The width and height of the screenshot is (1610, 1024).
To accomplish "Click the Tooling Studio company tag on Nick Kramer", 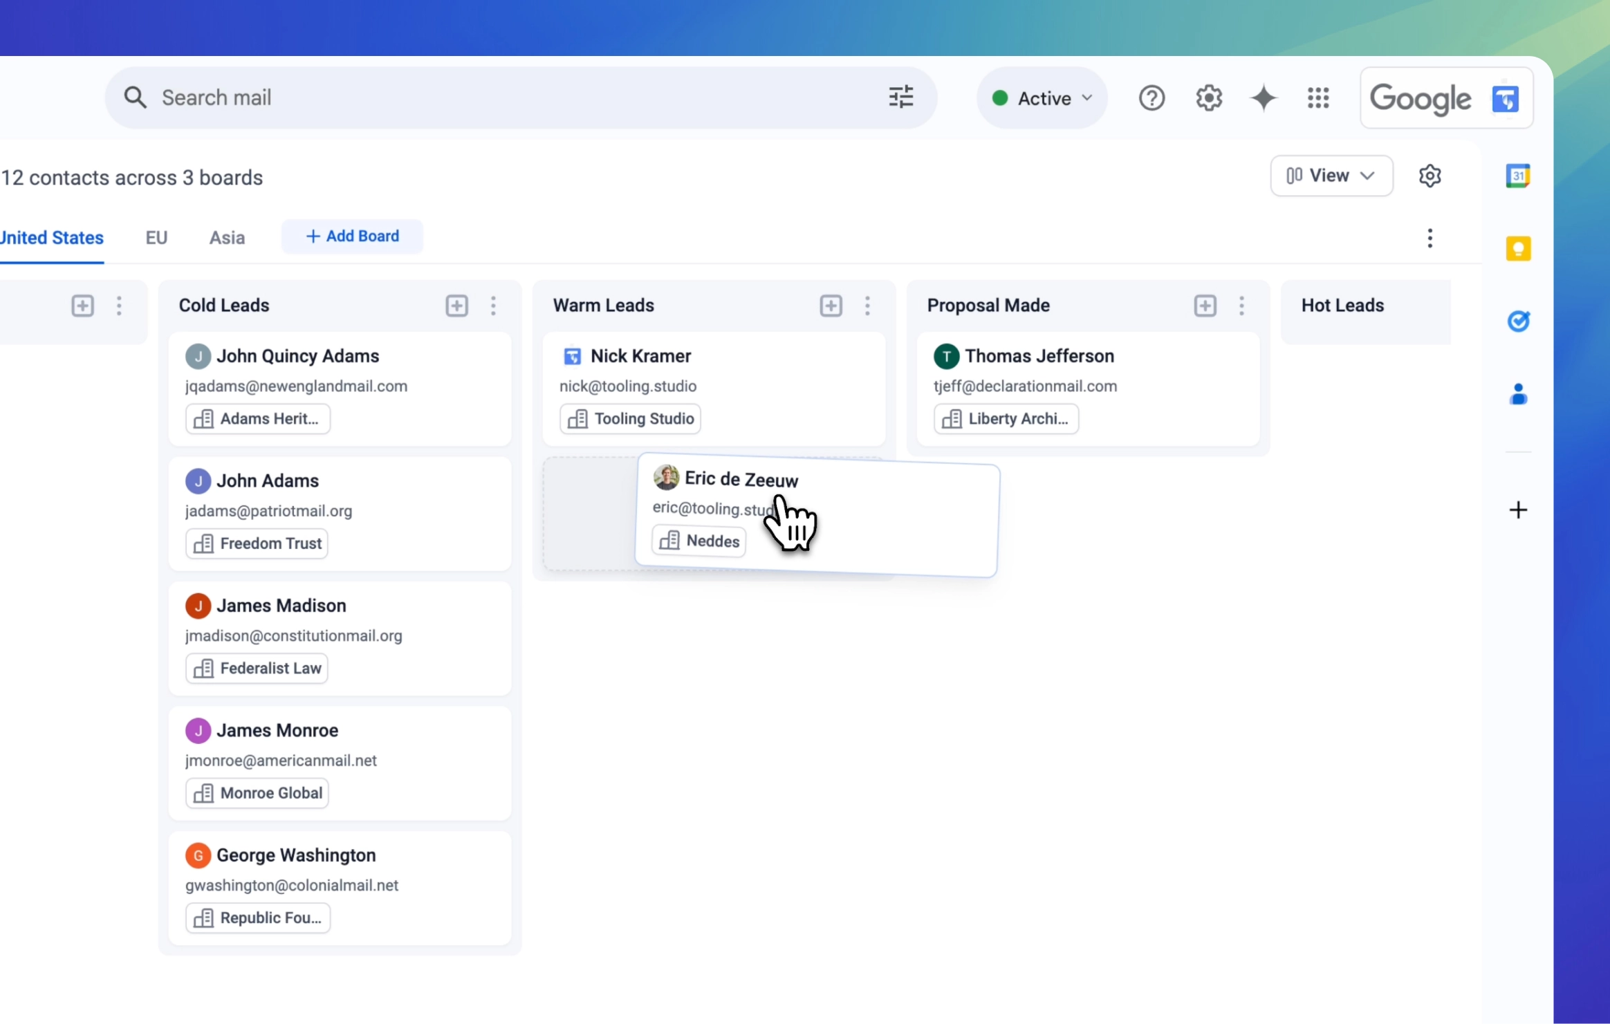I will tap(631, 419).
